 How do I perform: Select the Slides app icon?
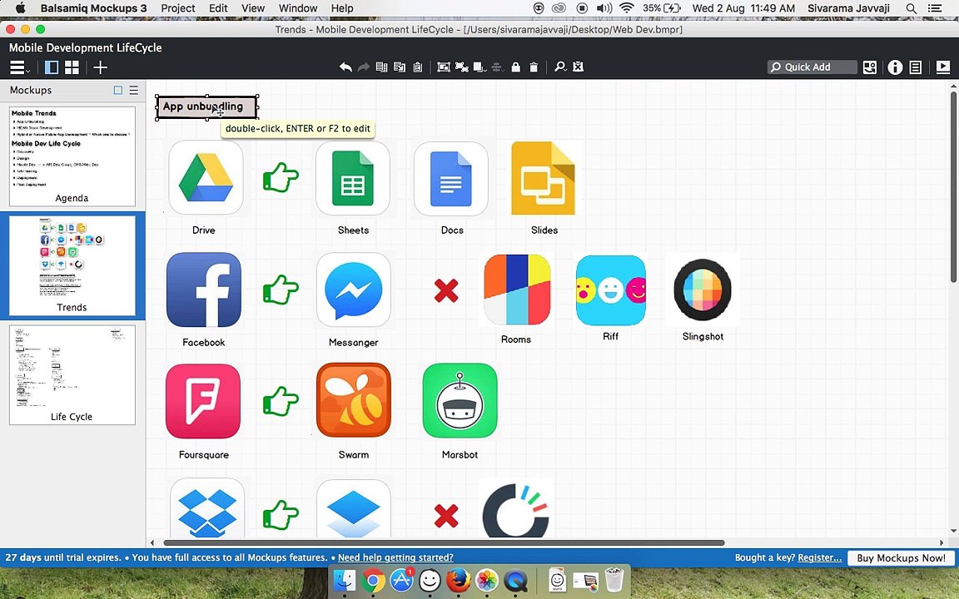point(543,178)
